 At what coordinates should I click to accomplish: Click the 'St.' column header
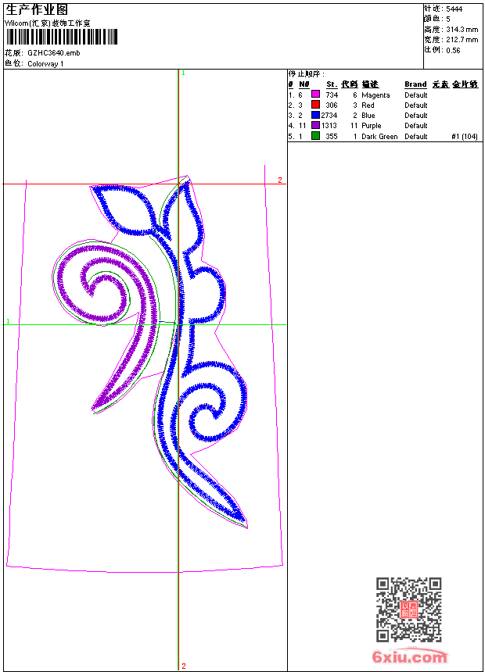point(332,84)
